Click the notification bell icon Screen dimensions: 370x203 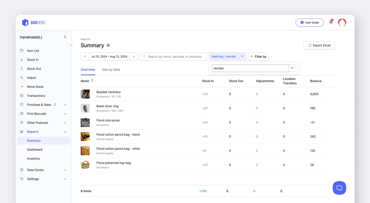(331, 22)
